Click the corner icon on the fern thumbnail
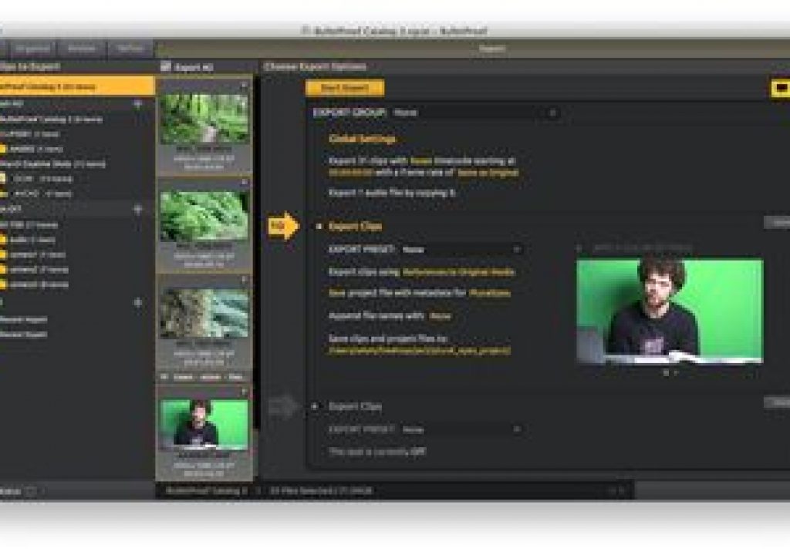This screenshot has height=555, width=790. (x=245, y=182)
